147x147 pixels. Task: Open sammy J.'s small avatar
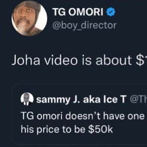[27, 99]
